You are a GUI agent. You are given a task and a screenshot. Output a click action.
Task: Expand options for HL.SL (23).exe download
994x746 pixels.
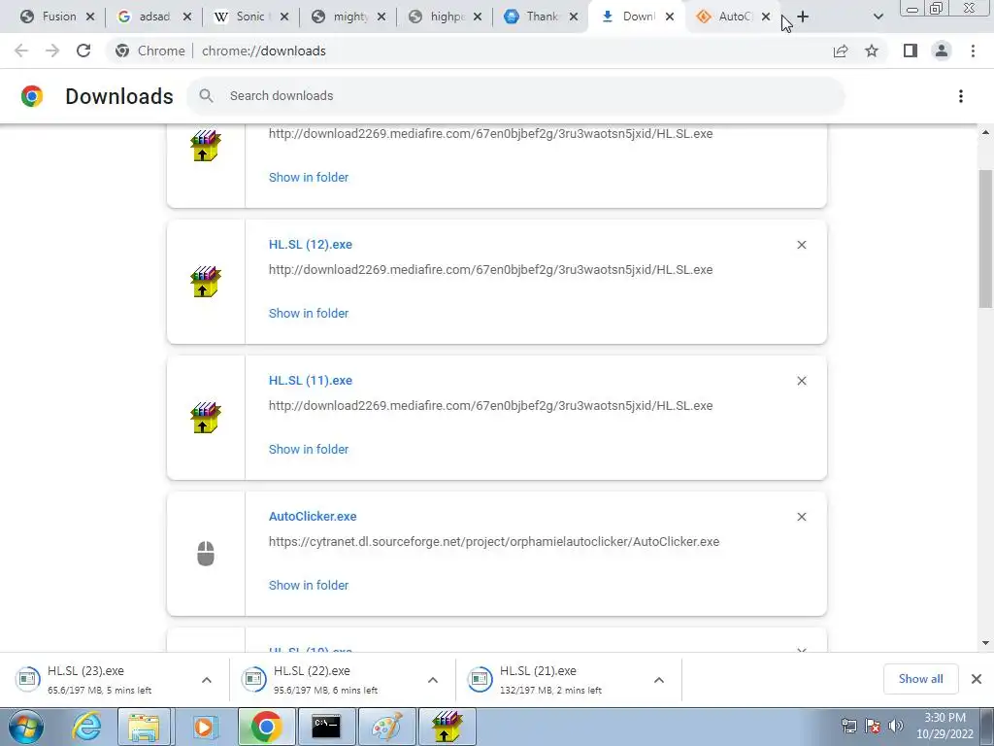click(x=207, y=680)
